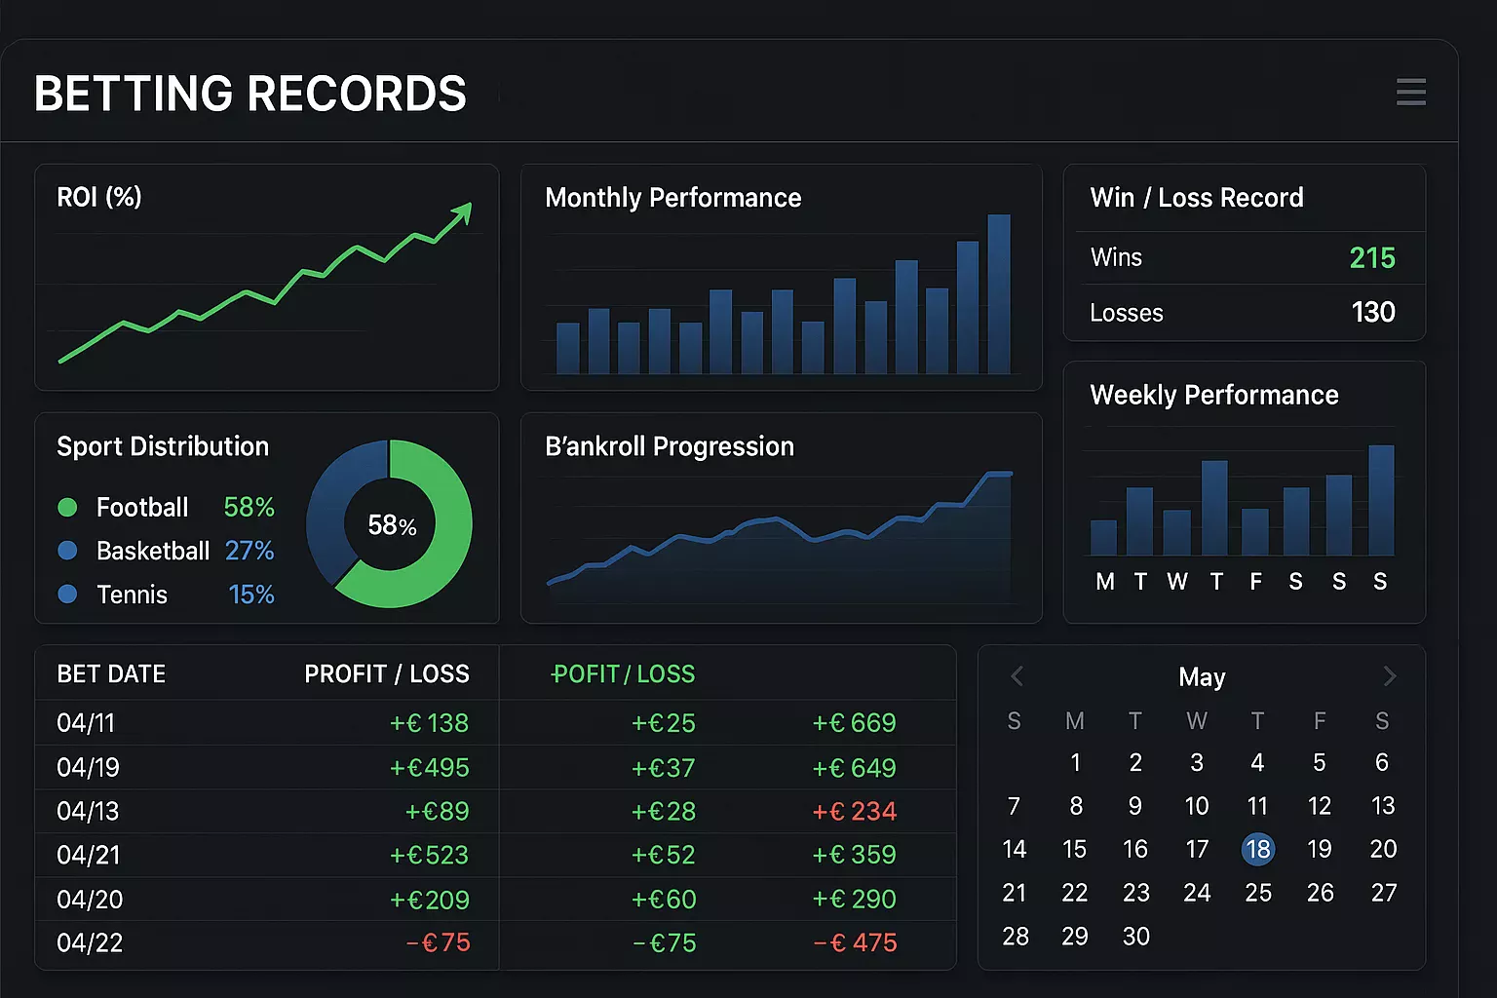Click the Monthly Performance title
Screen dimensions: 1497x998
[x=672, y=198]
